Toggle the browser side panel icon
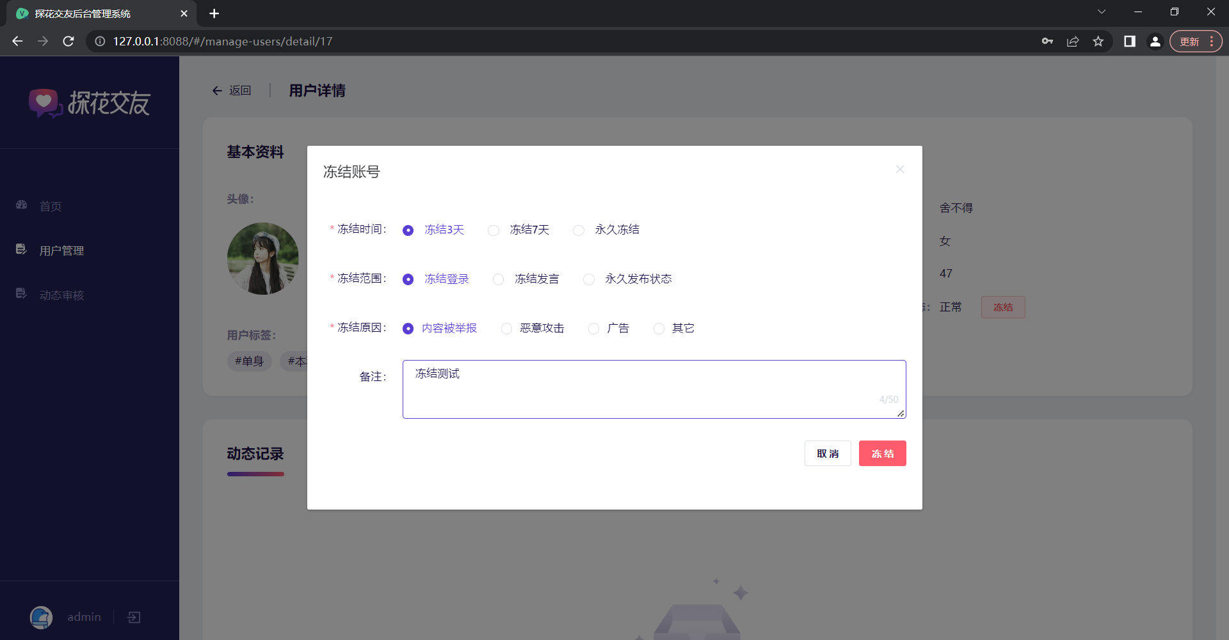This screenshot has width=1229, height=640. tap(1130, 42)
